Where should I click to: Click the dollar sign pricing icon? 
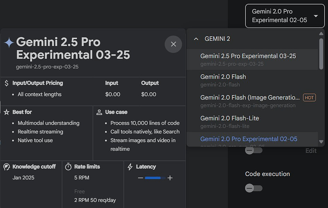tap(6, 83)
